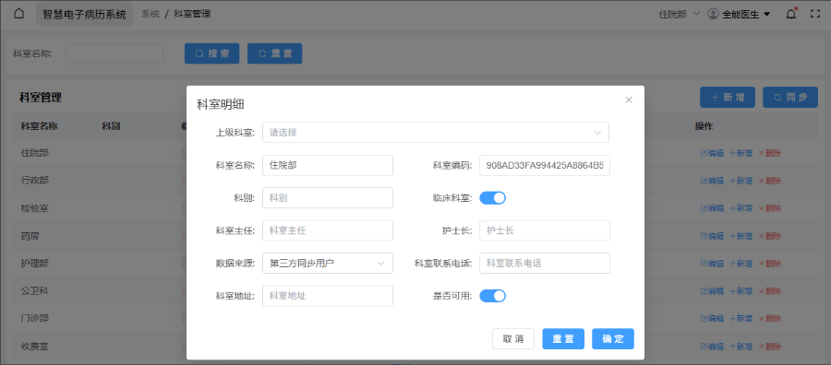Click 编辑 in the 药房 row
The height and width of the screenshot is (365, 831).
click(x=712, y=235)
